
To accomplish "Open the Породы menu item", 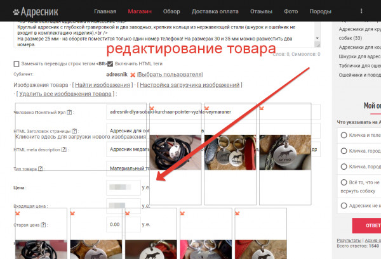I will (320, 11).
